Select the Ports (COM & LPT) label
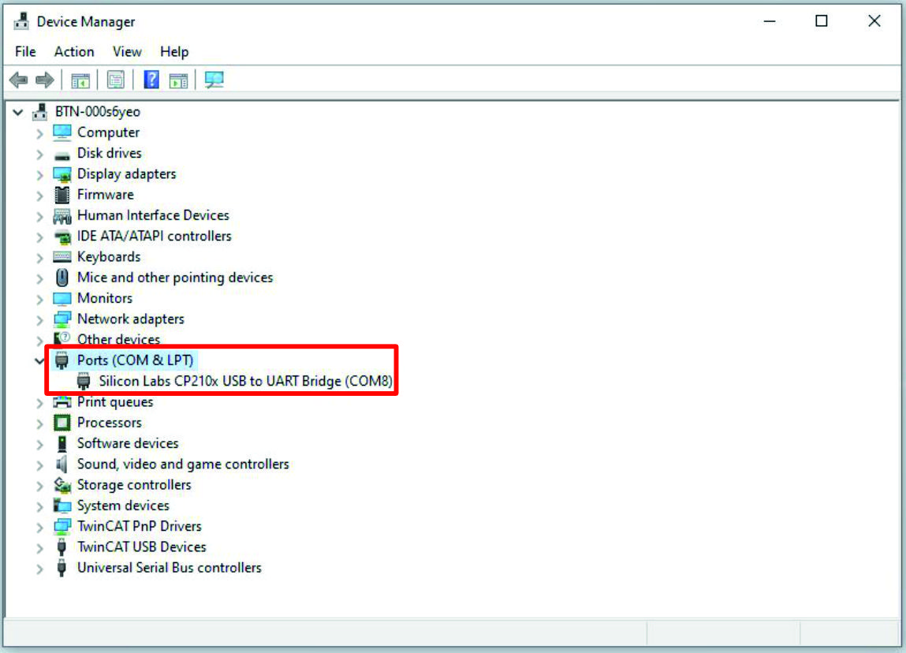This screenshot has height=653, width=906. coord(135,360)
